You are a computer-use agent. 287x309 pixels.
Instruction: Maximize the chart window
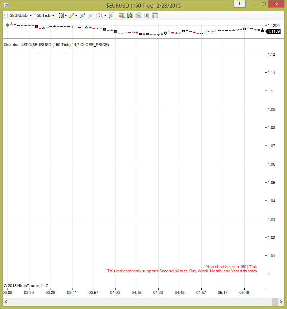pos(264,4)
